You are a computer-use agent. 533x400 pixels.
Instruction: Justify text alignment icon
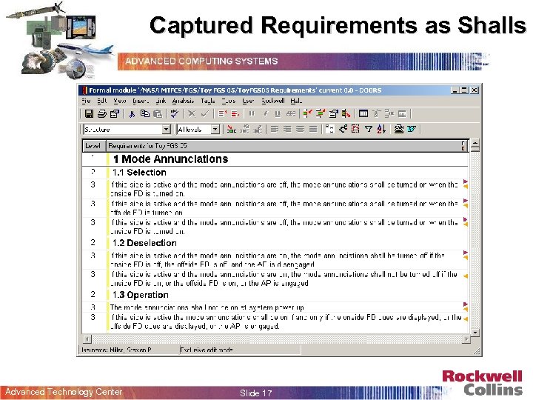click(x=313, y=129)
